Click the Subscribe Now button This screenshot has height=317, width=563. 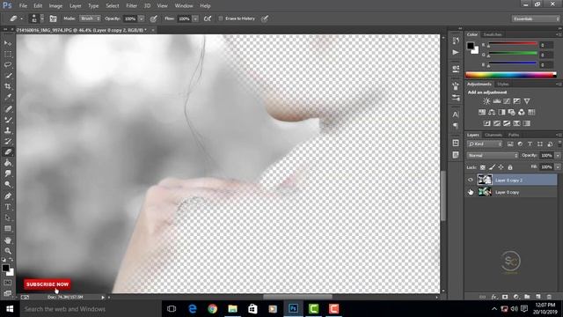[x=48, y=284]
